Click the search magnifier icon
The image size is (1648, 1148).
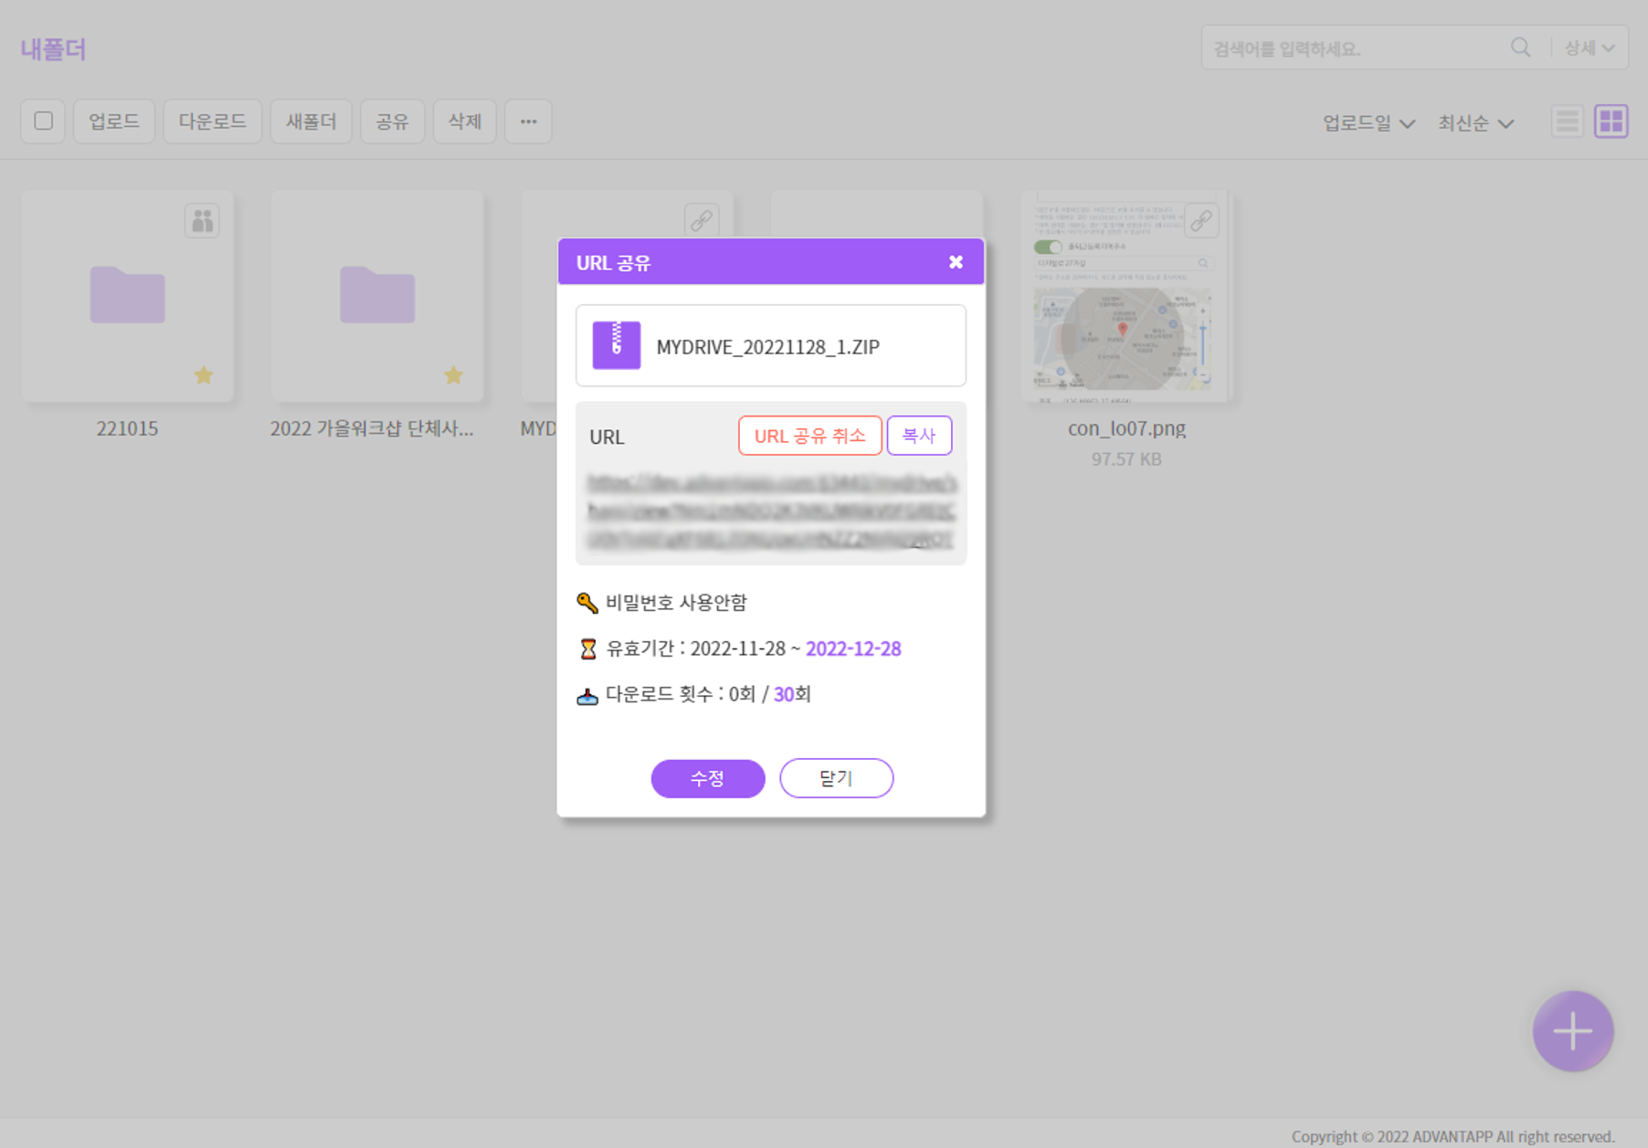1520,47
